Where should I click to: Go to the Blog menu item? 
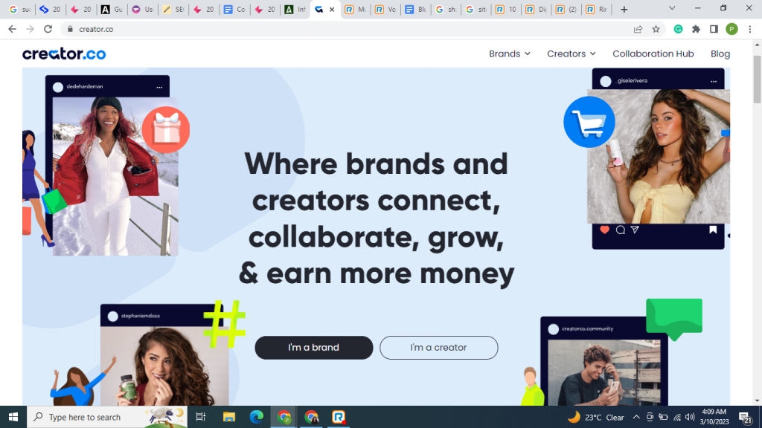click(720, 53)
